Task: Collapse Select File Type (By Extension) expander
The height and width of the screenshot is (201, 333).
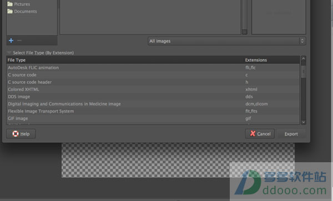Action: pos(9,53)
